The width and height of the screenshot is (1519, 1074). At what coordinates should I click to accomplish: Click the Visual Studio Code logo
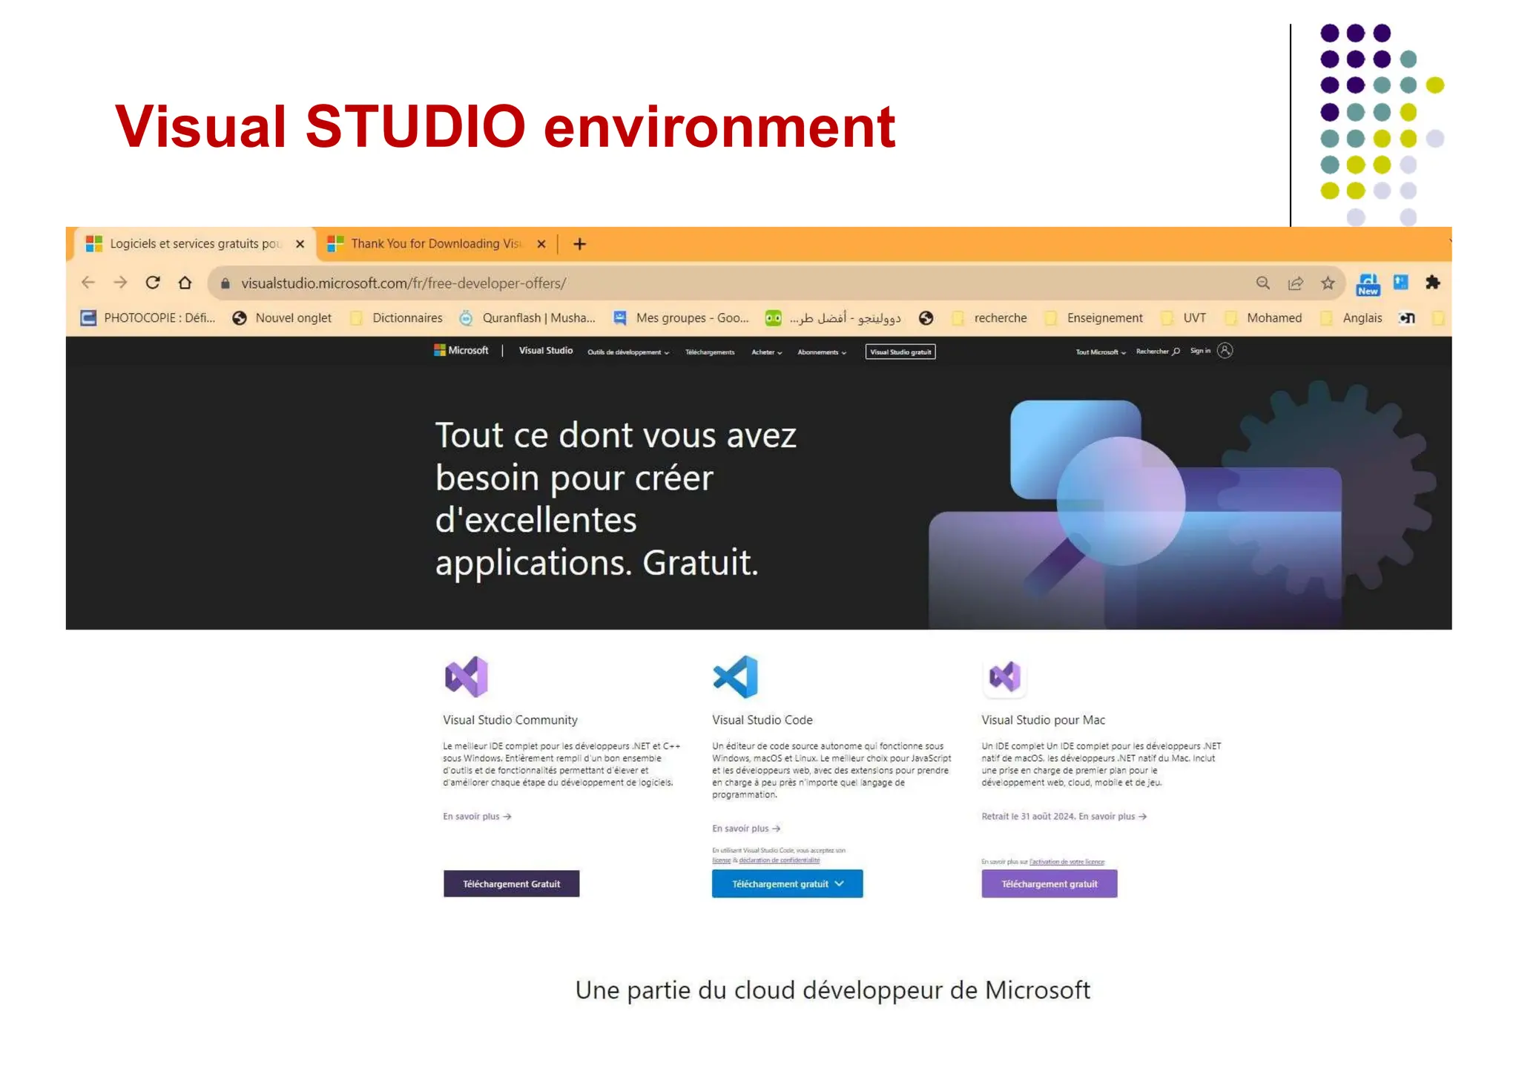click(x=736, y=676)
